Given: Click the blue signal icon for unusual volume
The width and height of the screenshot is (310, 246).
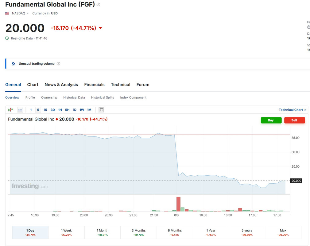Looking at the screenshot, I should 14,64.
